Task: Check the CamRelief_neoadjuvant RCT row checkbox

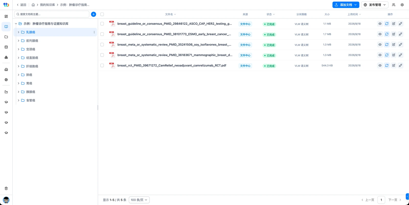Action: (x=102, y=66)
